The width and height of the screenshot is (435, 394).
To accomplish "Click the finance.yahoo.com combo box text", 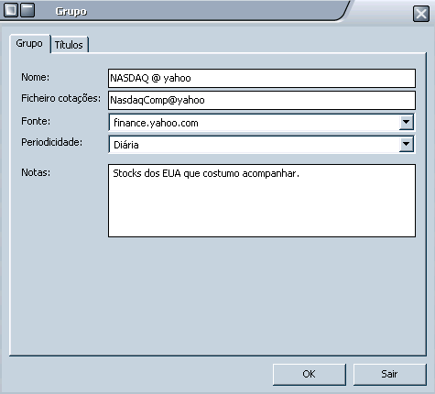I will tap(156, 123).
